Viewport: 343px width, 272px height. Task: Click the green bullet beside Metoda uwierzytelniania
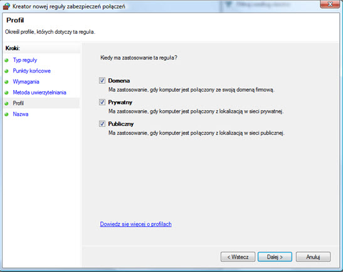6,93
